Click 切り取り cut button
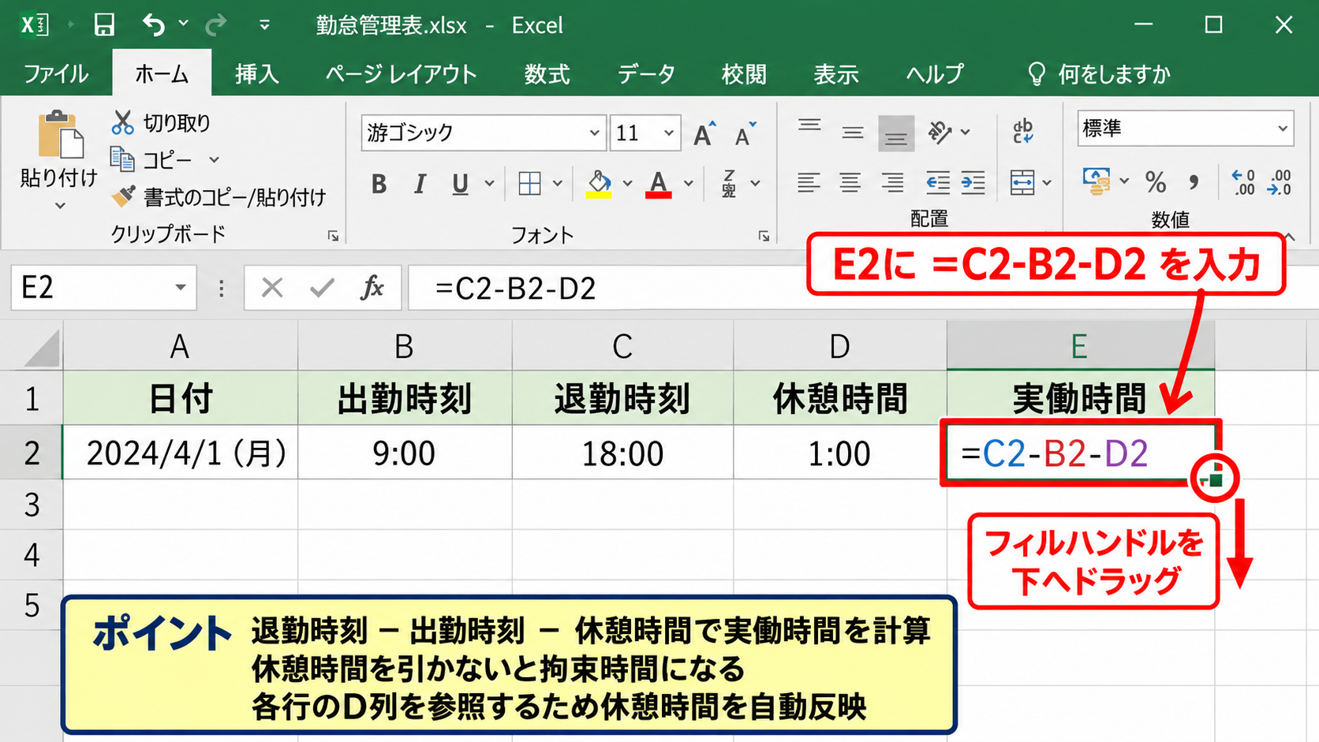The width and height of the screenshot is (1319, 742). [162, 123]
